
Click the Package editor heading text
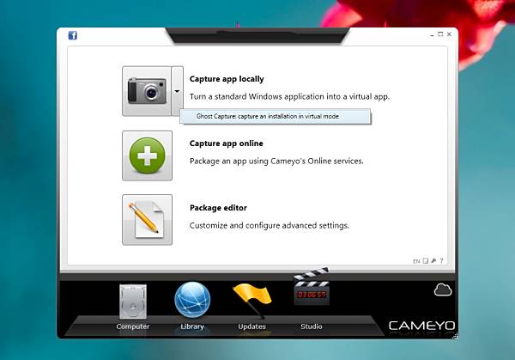218,208
